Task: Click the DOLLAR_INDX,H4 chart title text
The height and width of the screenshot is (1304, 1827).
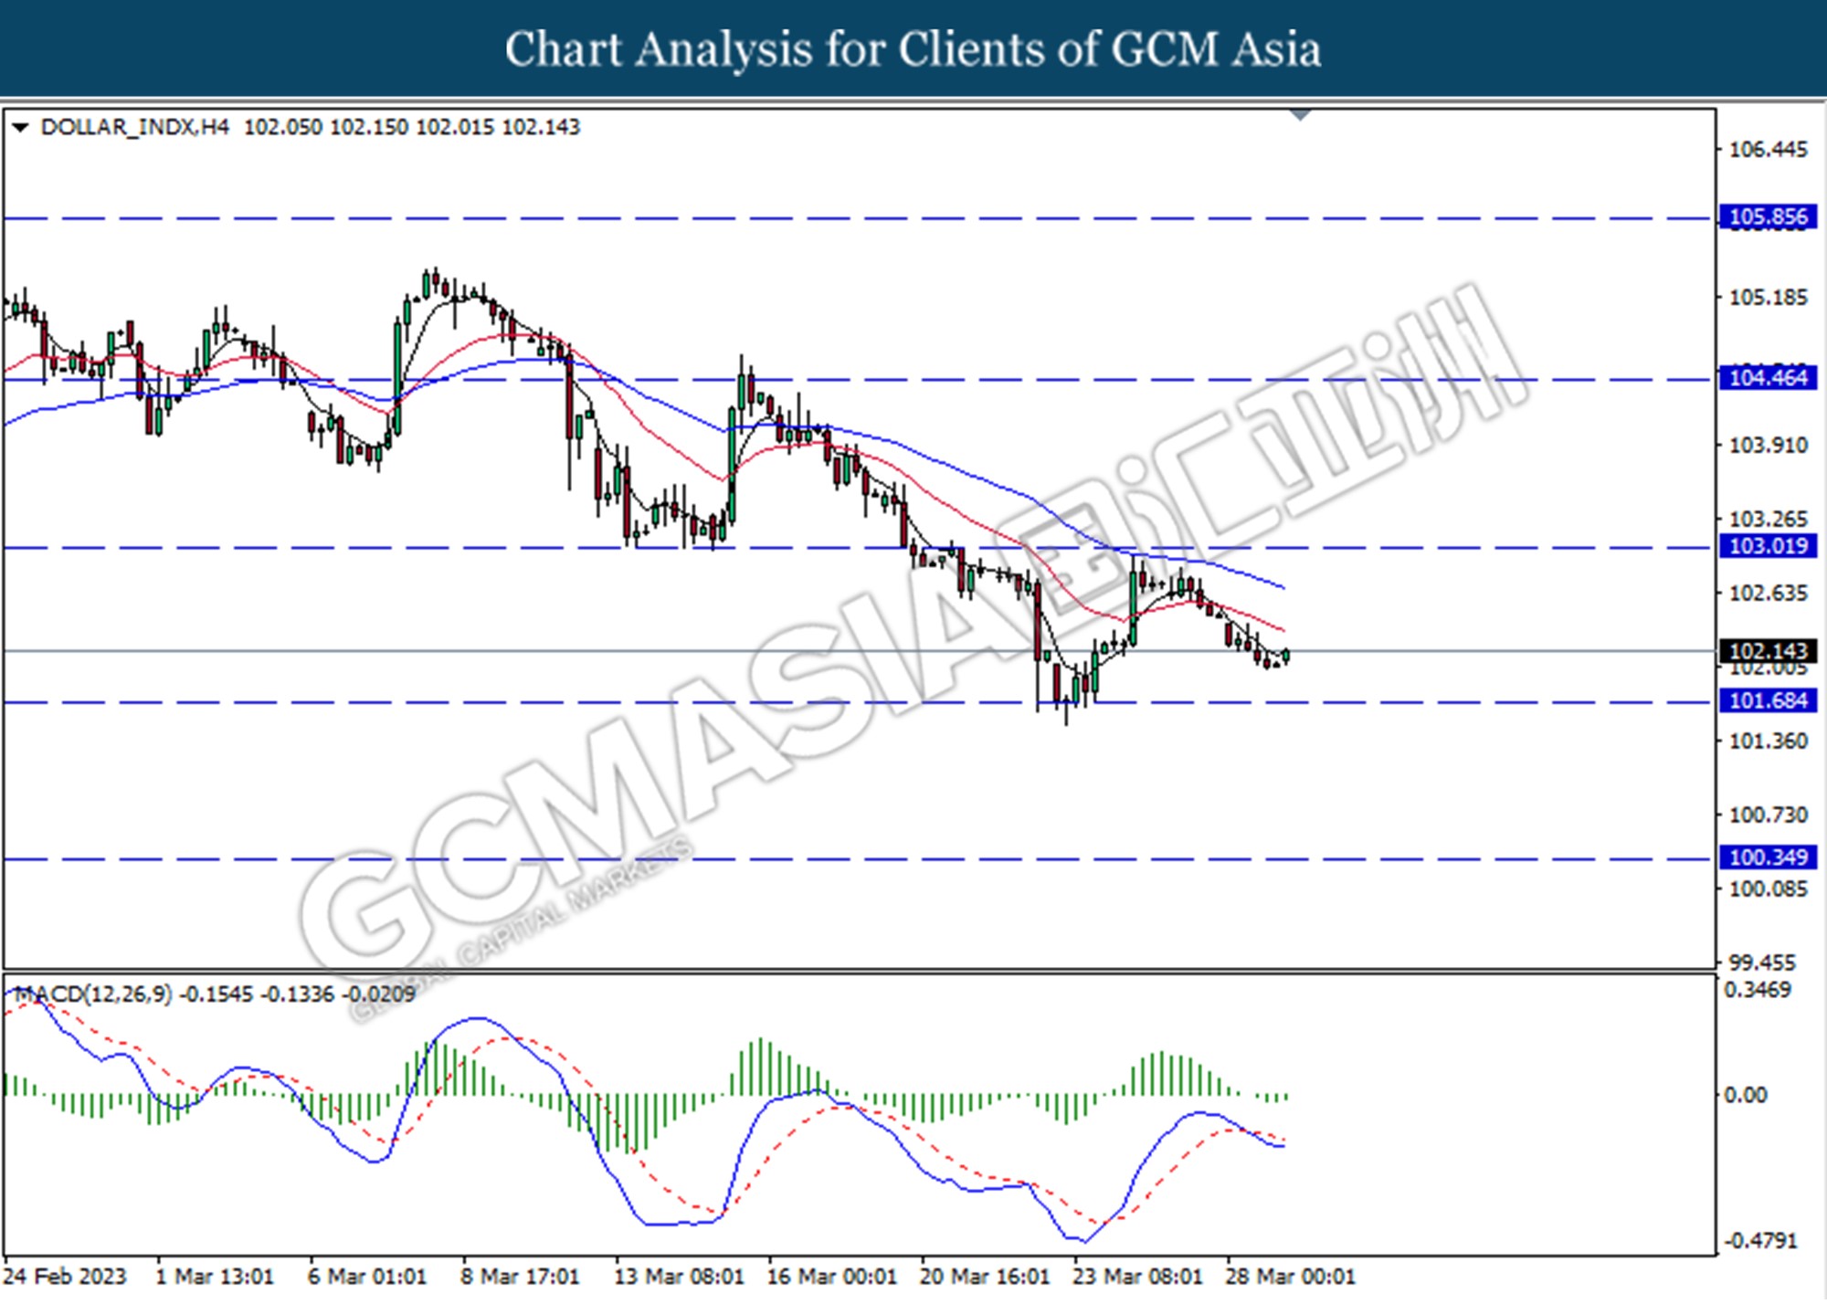Action: coord(134,127)
